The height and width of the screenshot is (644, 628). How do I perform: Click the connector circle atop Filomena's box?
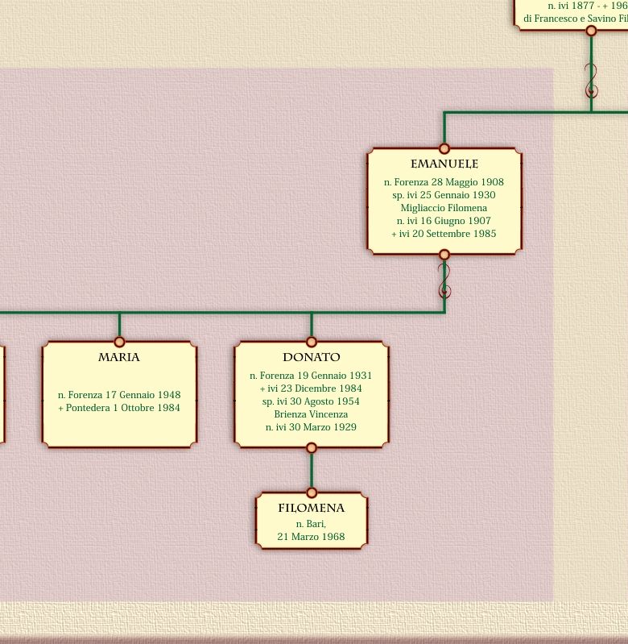(x=312, y=492)
